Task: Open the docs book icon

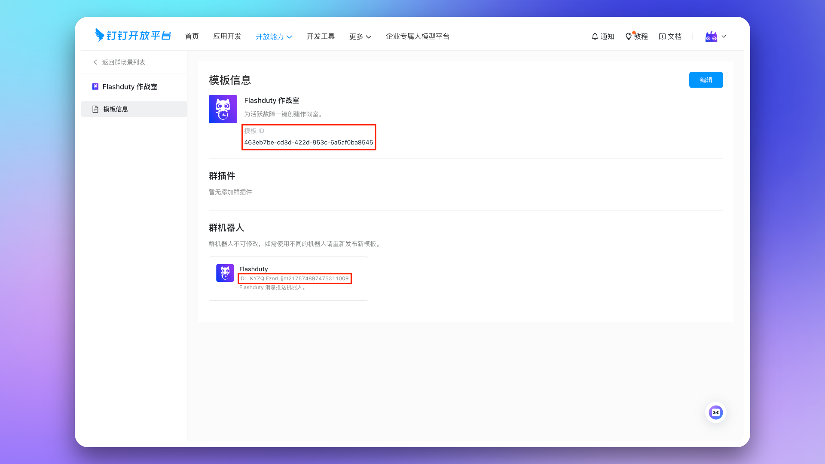Action: click(662, 37)
